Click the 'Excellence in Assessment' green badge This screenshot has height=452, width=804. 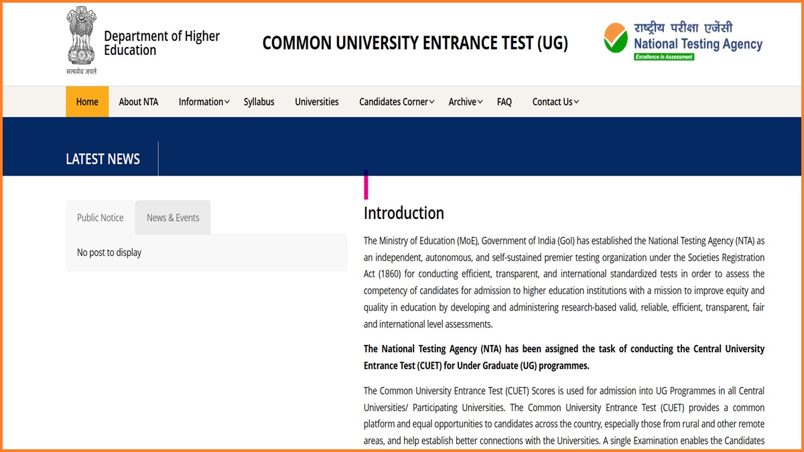664,57
